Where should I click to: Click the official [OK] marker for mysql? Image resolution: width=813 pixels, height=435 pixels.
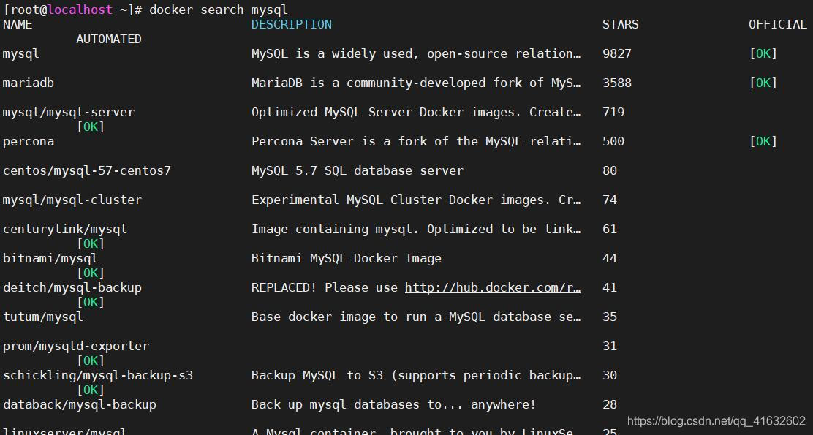click(763, 54)
